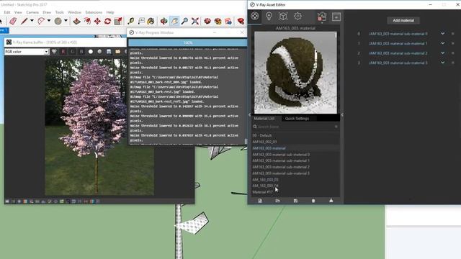Expand sub-material 3 chevron
461x259 pixels.
442,63
